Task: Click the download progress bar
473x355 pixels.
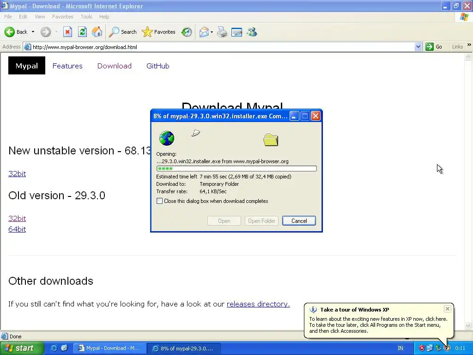Action: coord(236,168)
